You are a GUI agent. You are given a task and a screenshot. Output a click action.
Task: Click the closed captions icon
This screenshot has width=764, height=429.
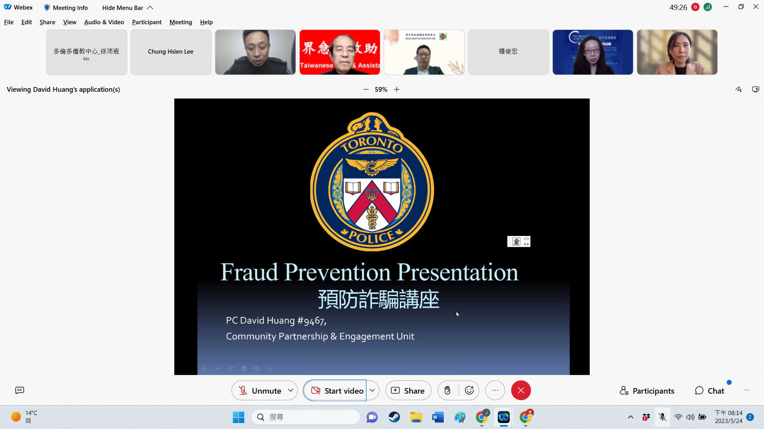pos(19,390)
